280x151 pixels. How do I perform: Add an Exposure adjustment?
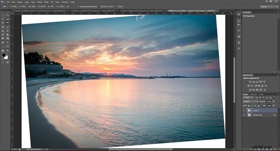[261, 82]
